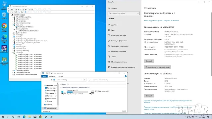Click the Windows Start button

coord(3,117)
